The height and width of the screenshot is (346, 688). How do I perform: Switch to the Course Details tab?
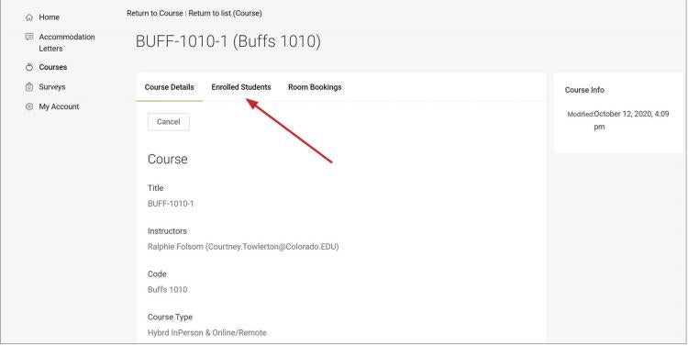(170, 87)
